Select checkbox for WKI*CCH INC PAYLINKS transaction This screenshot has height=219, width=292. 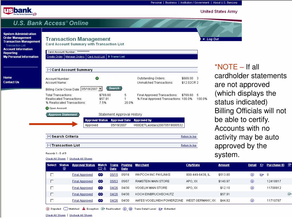(x=52, y=175)
